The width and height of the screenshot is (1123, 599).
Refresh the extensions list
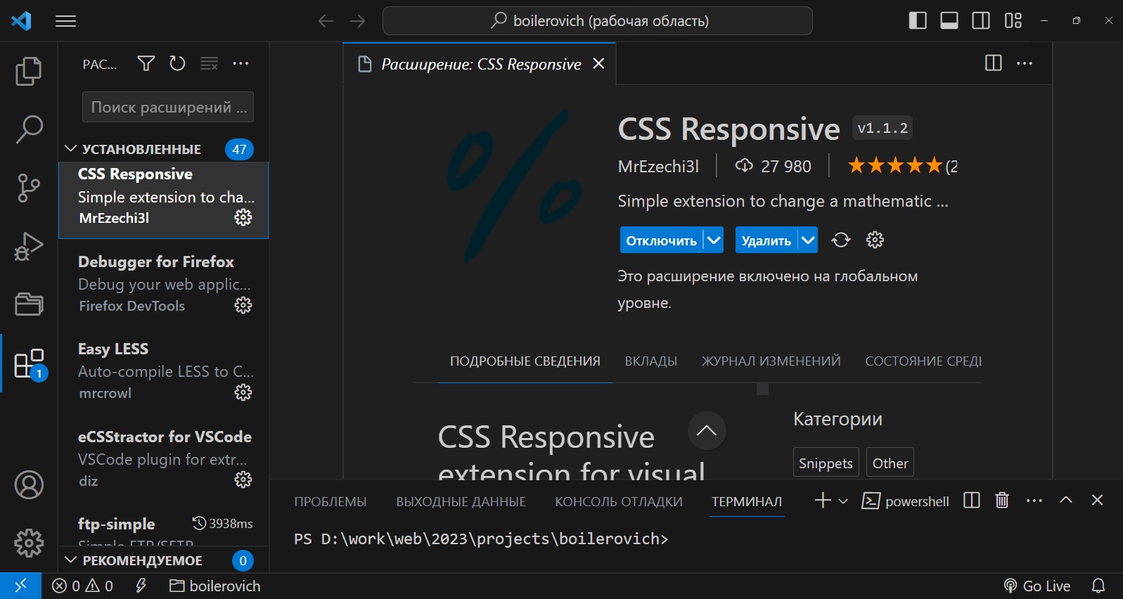tap(177, 64)
